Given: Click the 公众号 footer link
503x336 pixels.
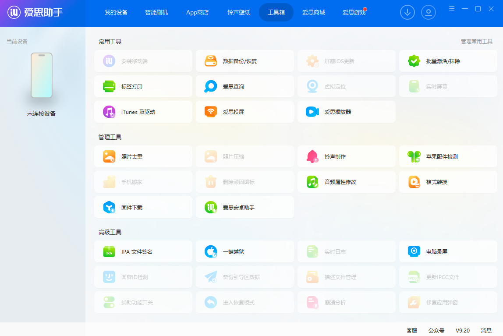Looking at the screenshot, I should pyautogui.click(x=436, y=331).
